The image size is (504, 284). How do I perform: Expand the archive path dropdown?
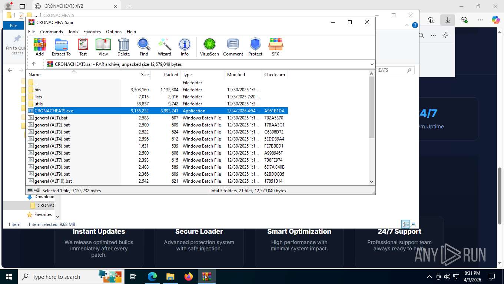tap(372, 64)
